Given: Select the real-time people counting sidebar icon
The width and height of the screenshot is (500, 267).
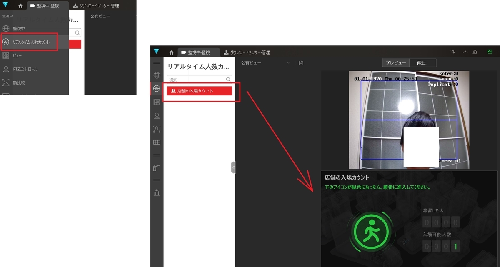Looking at the screenshot, I should tap(156, 89).
